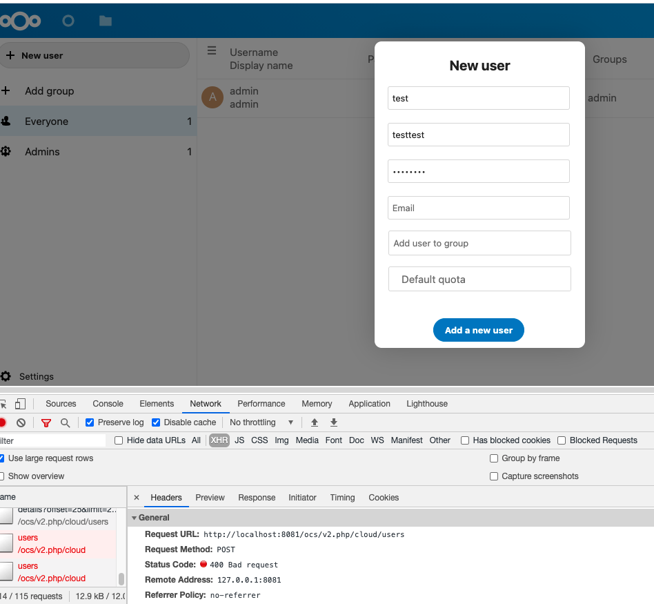Click the network Filter text box
The image size is (654, 604).
coord(52,440)
